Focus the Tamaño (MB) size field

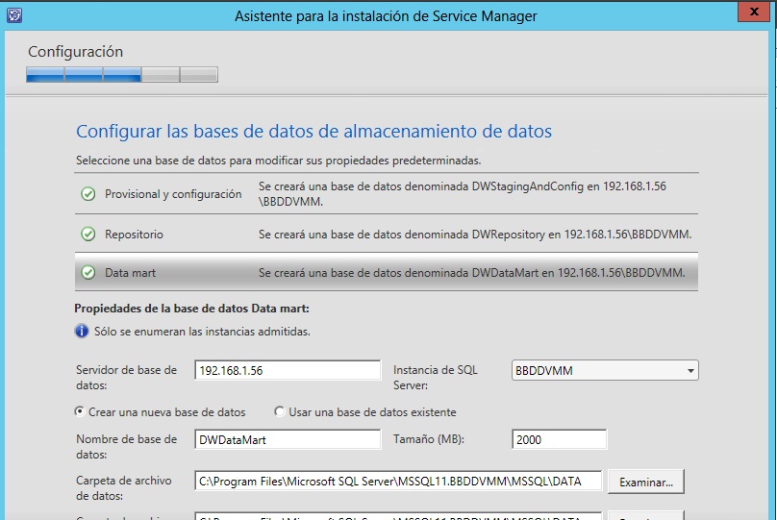pos(559,439)
